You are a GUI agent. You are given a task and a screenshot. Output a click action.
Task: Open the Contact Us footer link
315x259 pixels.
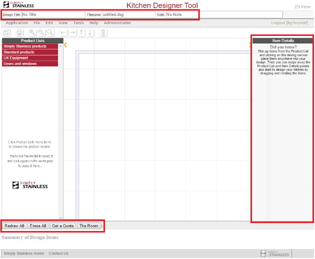tap(58, 254)
